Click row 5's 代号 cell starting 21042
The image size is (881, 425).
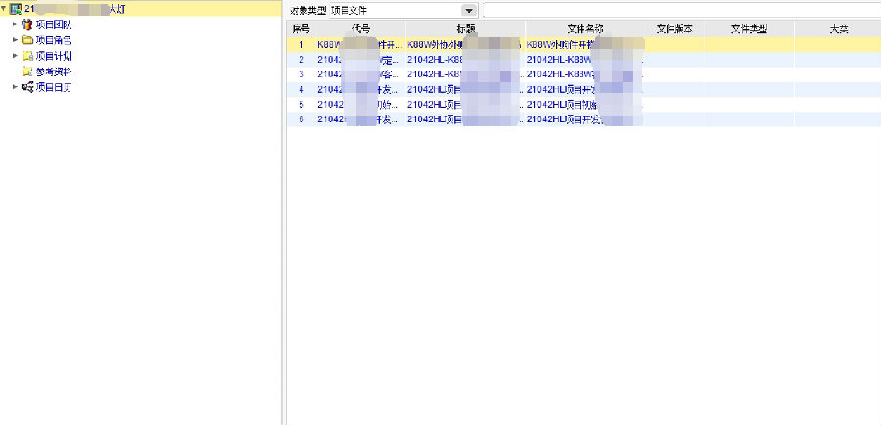pos(360,104)
